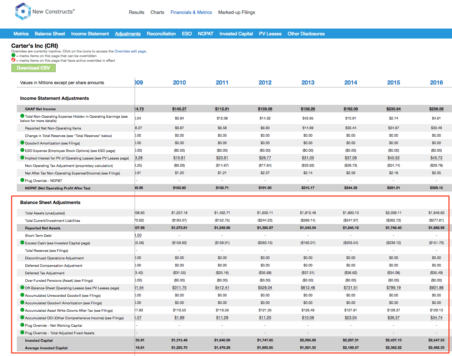The width and height of the screenshot is (452, 356).
Task: Click green dot beside Plug Override - Total Adjusted Fixed Assets
Action: 22,332
